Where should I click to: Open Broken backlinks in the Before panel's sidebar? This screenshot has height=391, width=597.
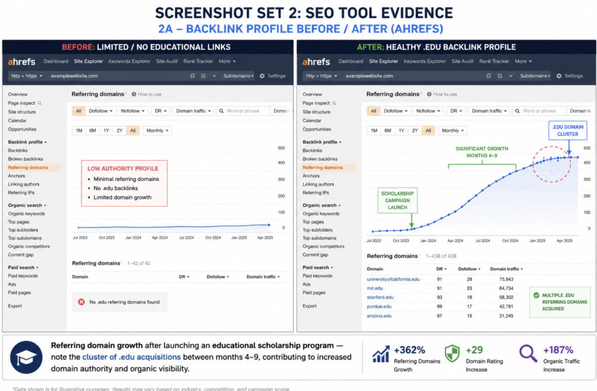26,158
